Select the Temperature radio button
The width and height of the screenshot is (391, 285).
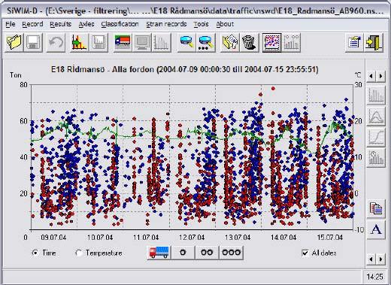click(x=79, y=253)
